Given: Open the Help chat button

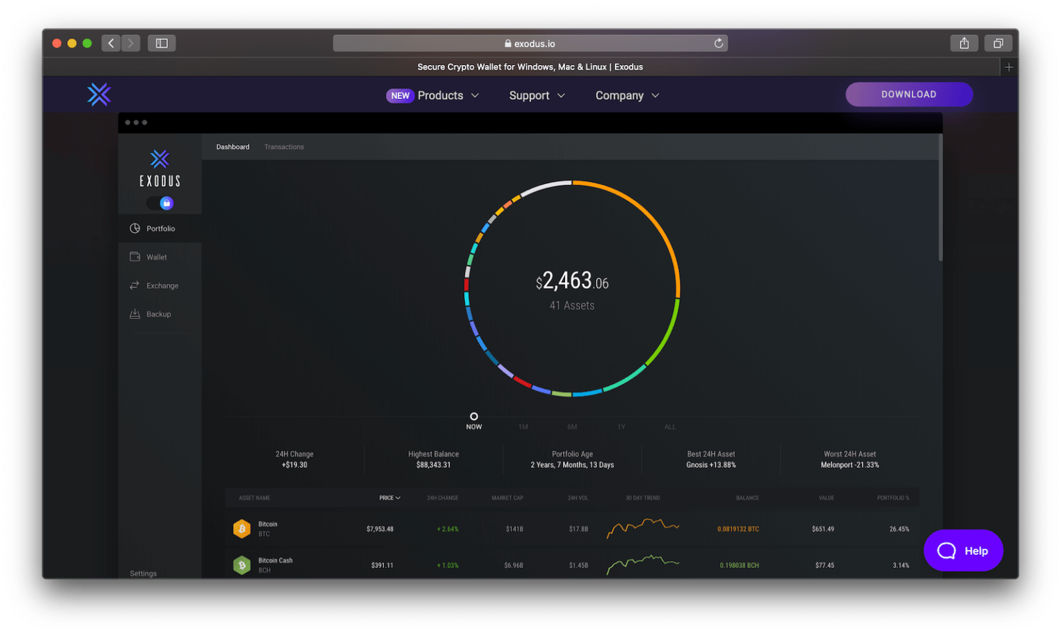Looking at the screenshot, I should click(963, 551).
